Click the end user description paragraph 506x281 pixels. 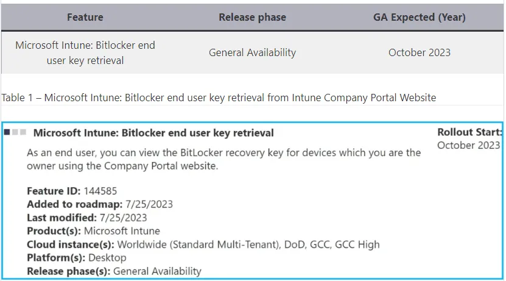coord(223,159)
